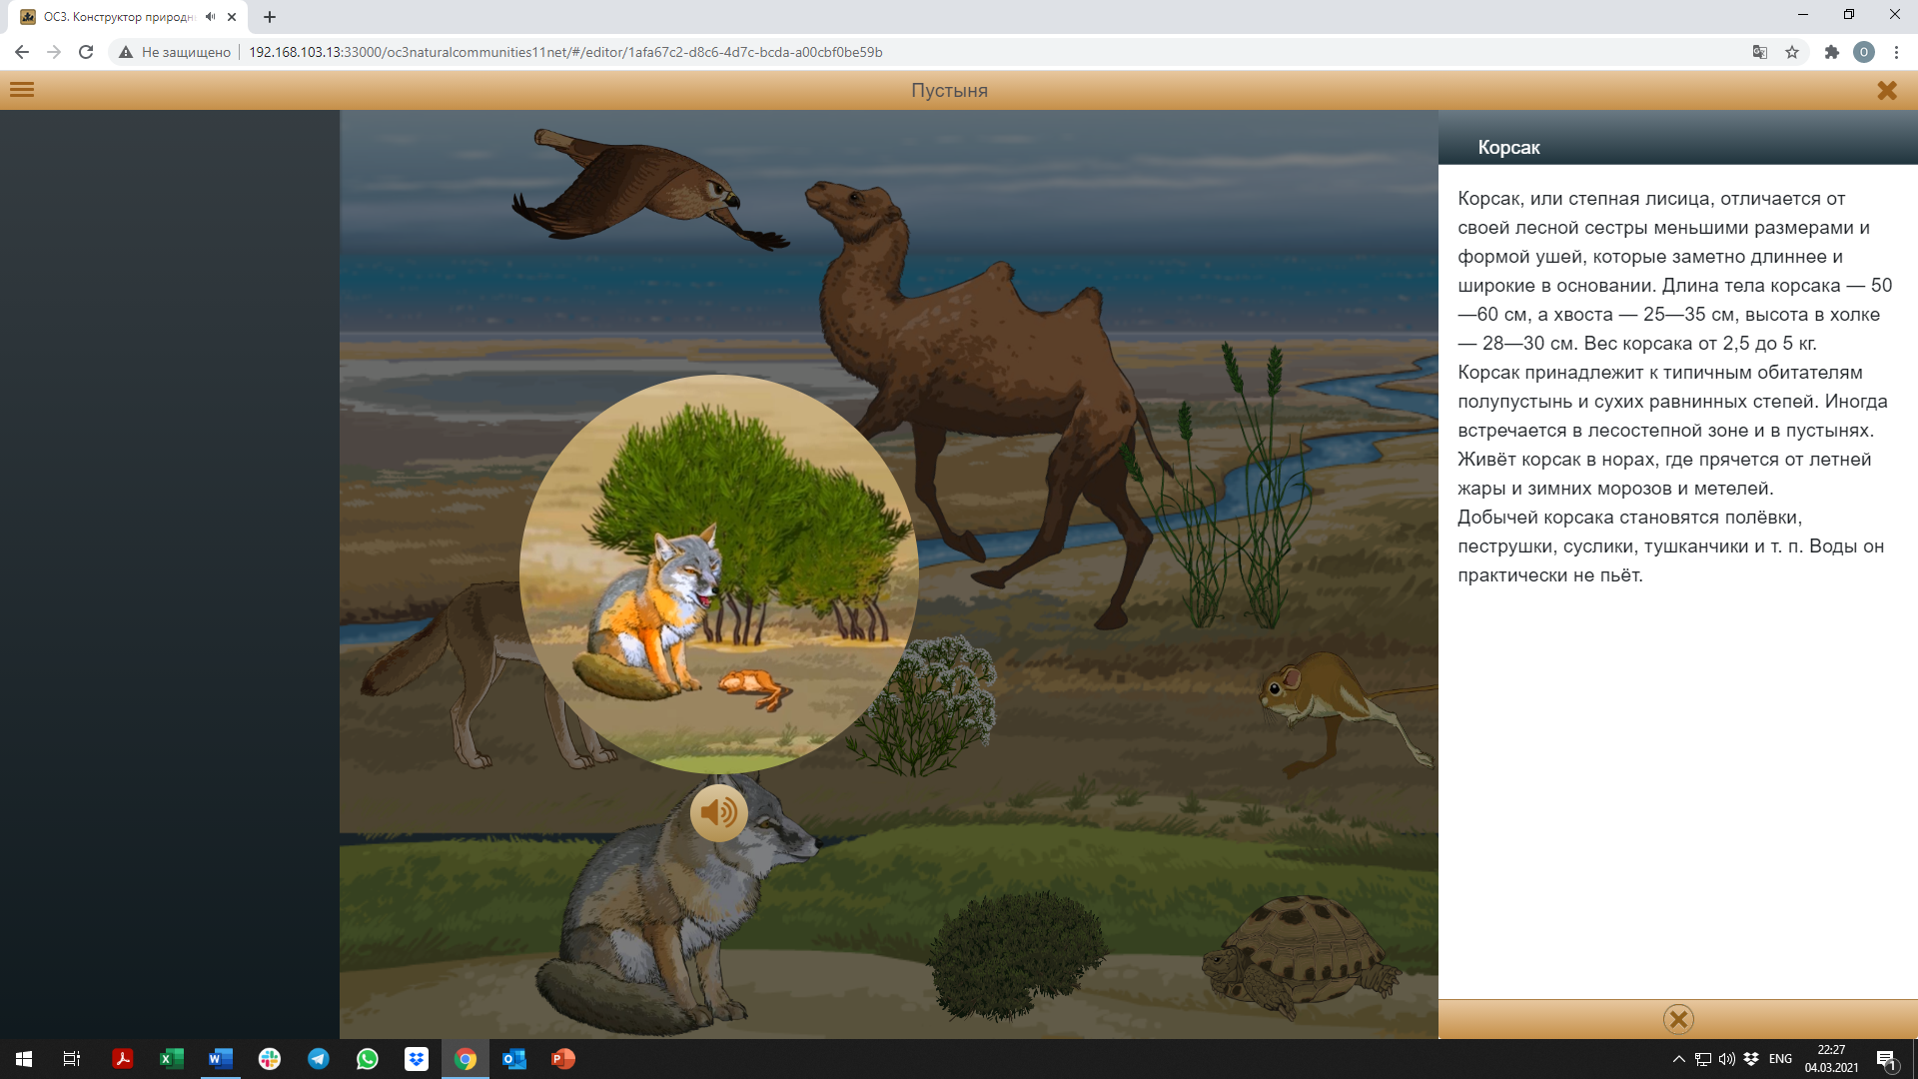The image size is (1918, 1079).
Task: Mute the tab audio icon
Action: click(x=211, y=17)
